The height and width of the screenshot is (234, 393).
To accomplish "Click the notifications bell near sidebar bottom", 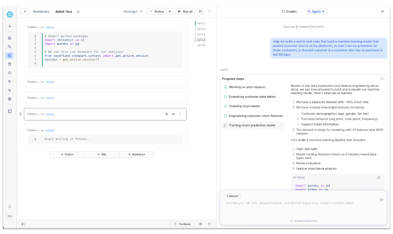I will [9, 206].
